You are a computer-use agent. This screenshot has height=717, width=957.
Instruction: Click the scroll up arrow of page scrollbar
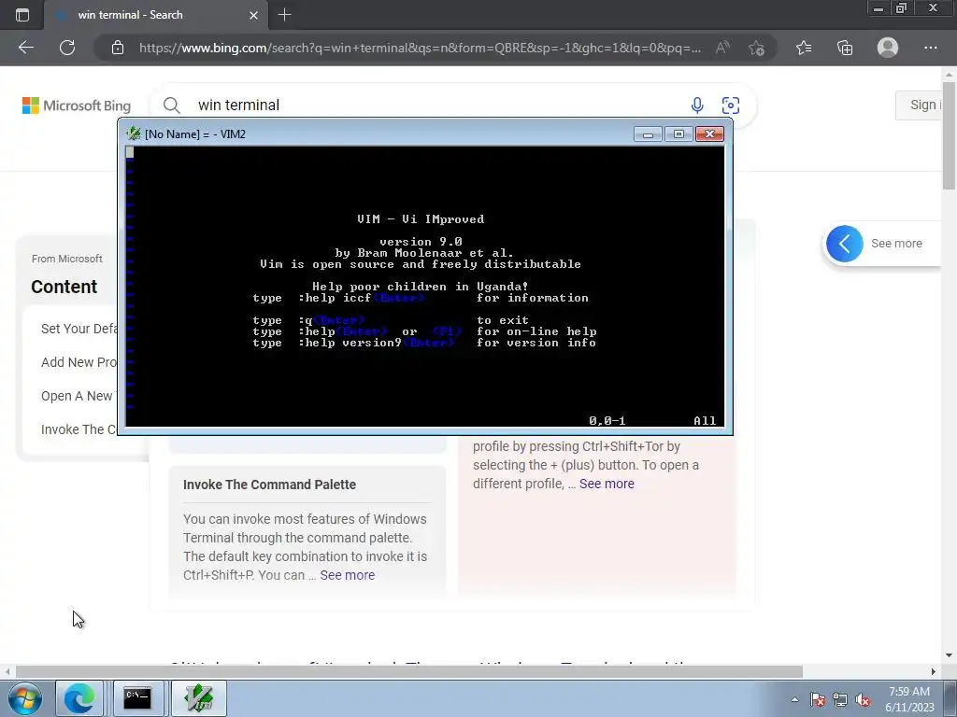[950, 75]
